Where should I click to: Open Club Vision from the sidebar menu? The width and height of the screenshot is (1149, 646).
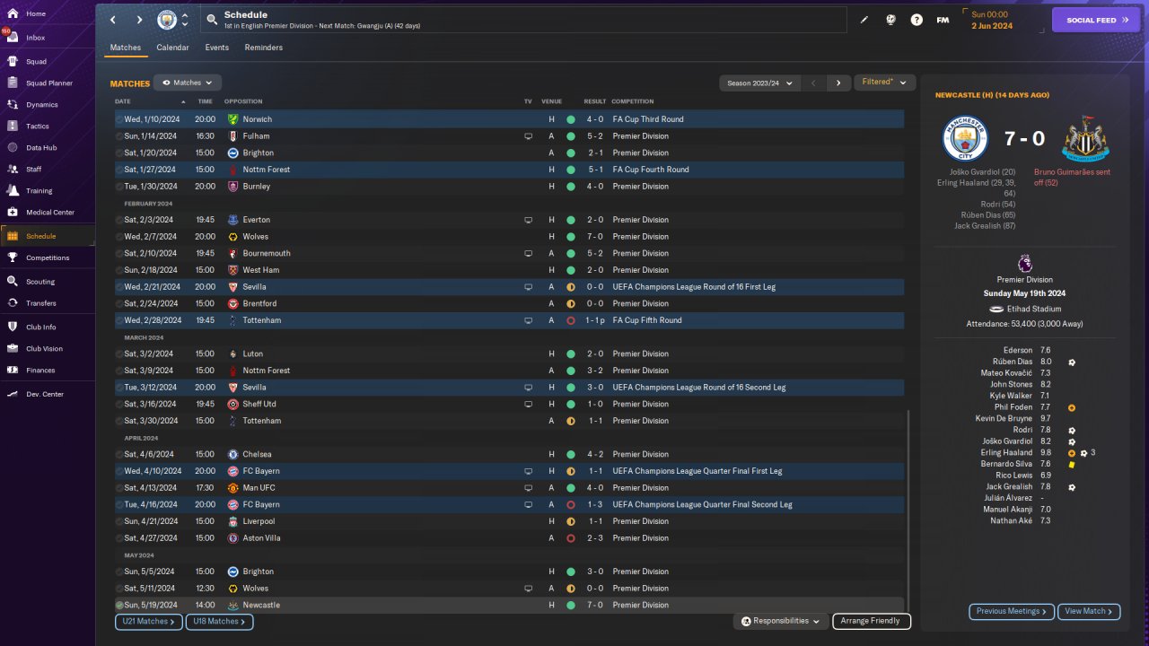(x=44, y=349)
